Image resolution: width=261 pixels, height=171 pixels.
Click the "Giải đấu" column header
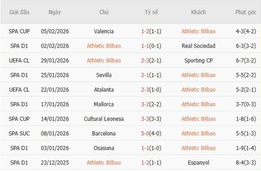[19, 12]
